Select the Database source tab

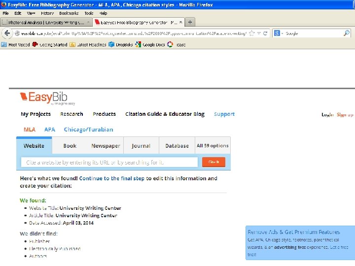click(177, 146)
